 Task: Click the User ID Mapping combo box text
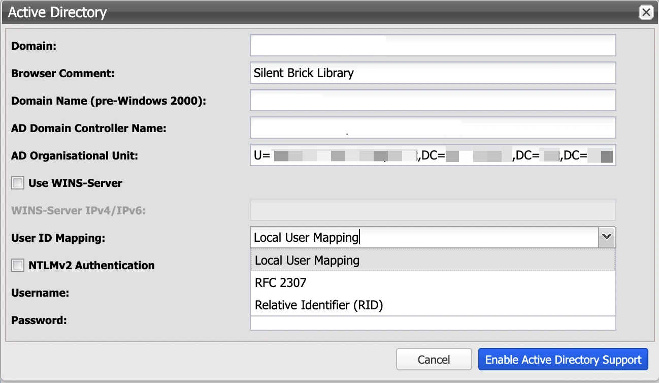424,237
